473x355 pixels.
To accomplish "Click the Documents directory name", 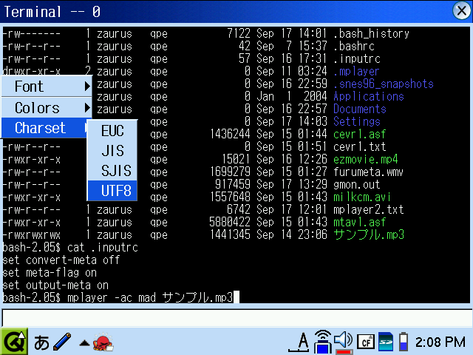I will tap(360, 109).
